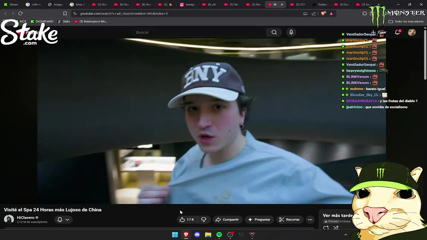427x240 pixels.
Task: Click 'Ver más tarde' playlist title
Action: pos(338,215)
